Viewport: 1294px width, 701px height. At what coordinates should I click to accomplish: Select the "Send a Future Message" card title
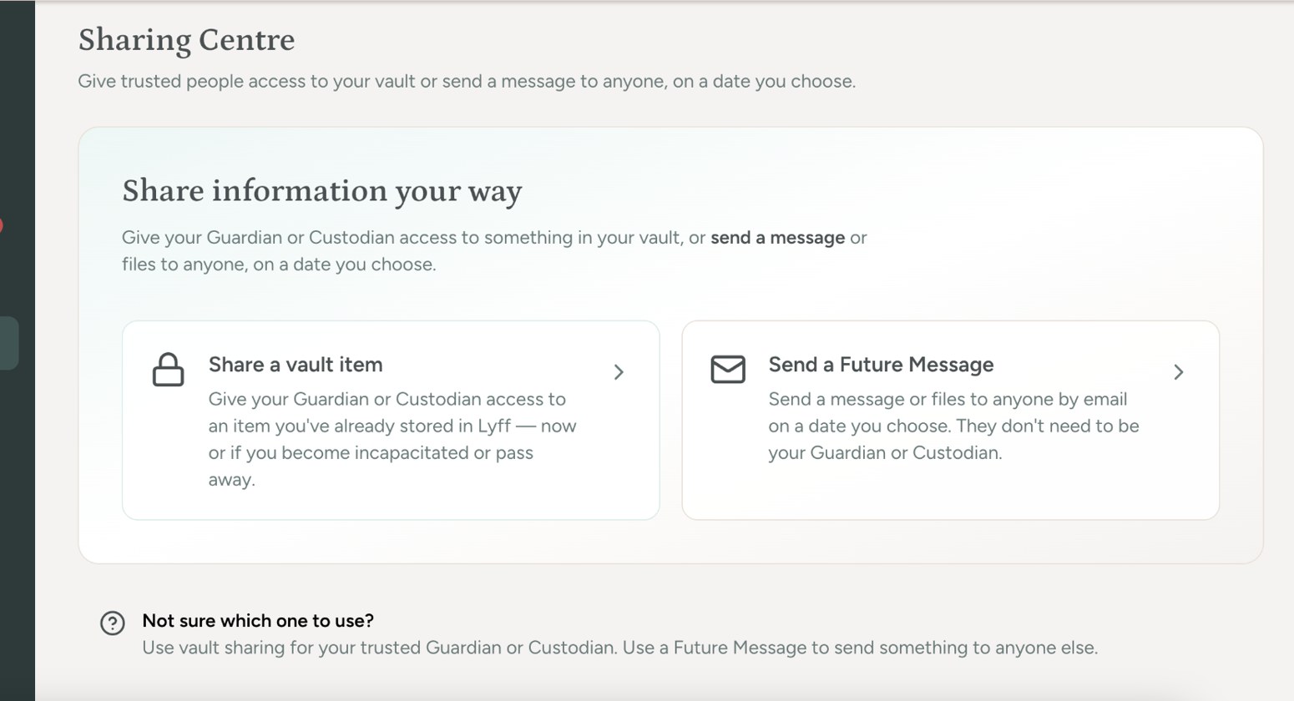point(881,365)
